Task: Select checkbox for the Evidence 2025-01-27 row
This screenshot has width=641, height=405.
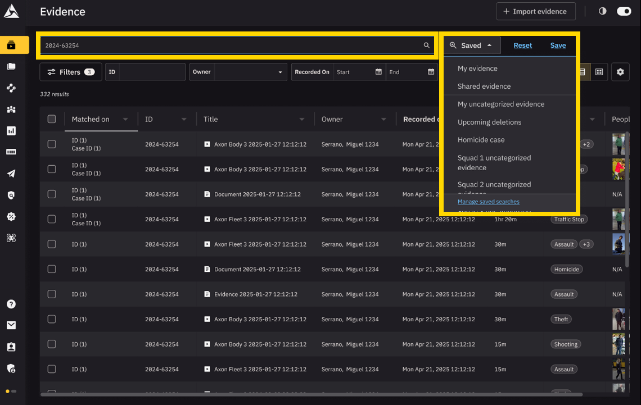Action: [x=52, y=294]
